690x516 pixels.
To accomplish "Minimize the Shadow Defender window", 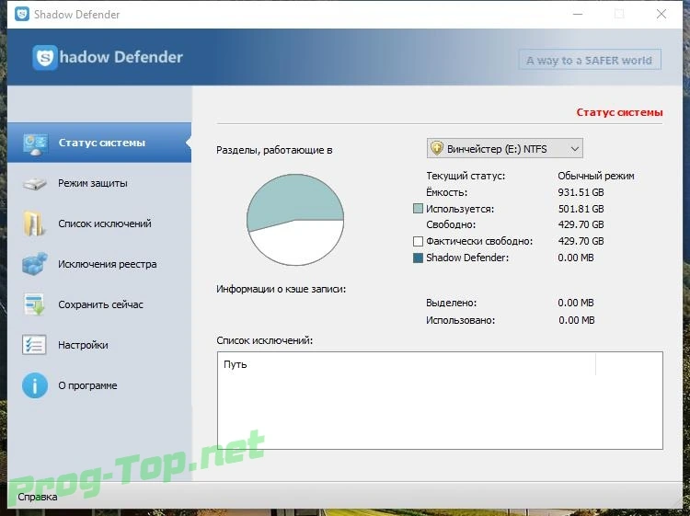I will 578,14.
